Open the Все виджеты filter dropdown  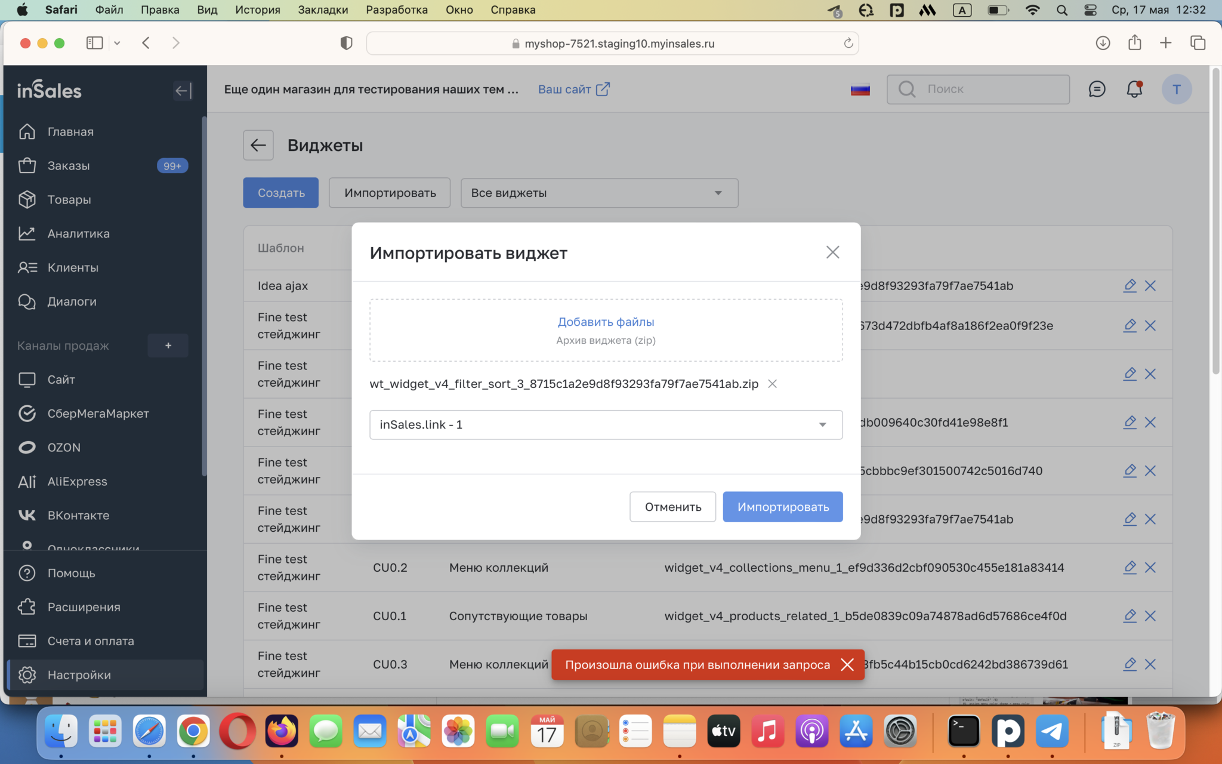click(599, 193)
